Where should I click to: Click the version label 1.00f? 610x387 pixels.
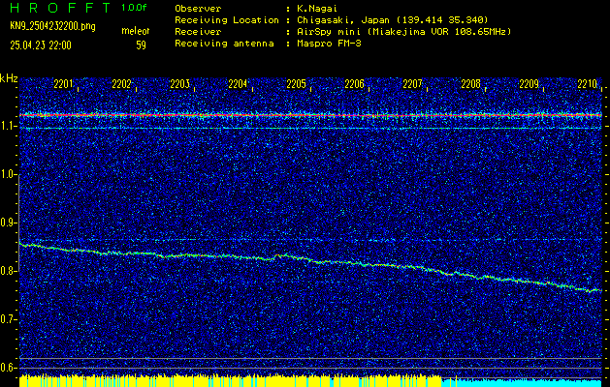tap(134, 8)
